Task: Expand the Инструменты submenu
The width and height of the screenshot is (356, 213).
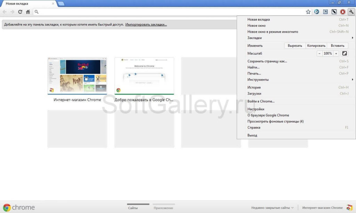Action: tap(300, 80)
